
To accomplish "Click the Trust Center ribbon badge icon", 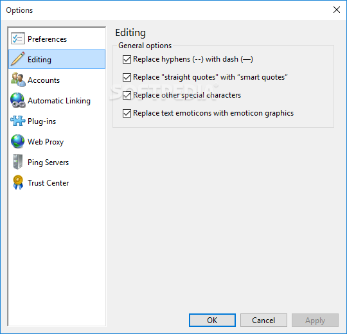I will coord(18,182).
